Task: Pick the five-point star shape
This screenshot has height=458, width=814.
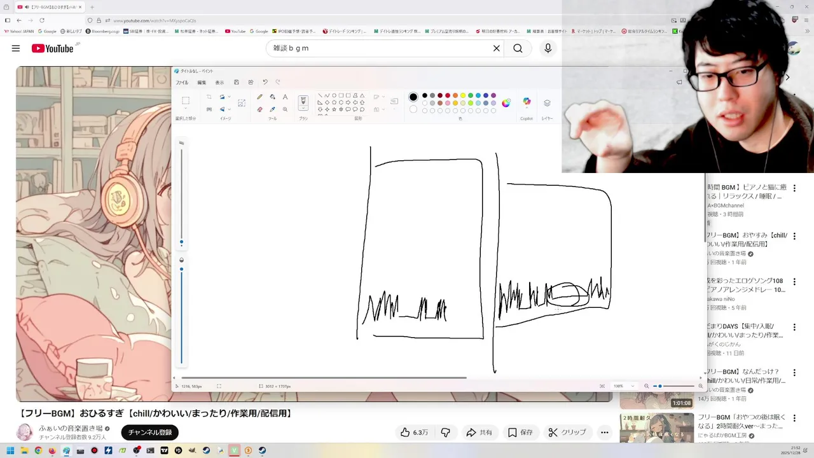Action: click(334, 109)
